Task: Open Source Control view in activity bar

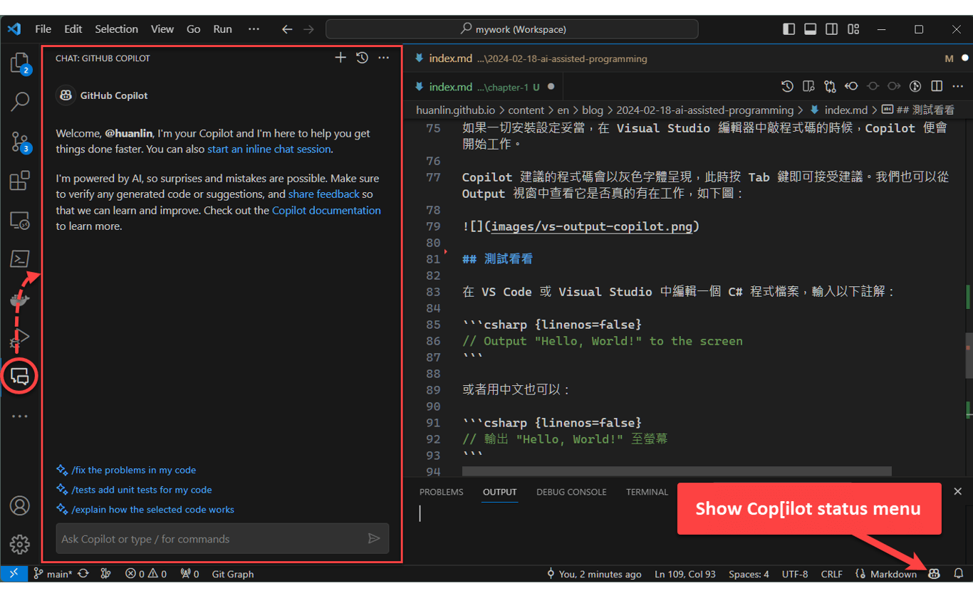Action: (x=20, y=142)
